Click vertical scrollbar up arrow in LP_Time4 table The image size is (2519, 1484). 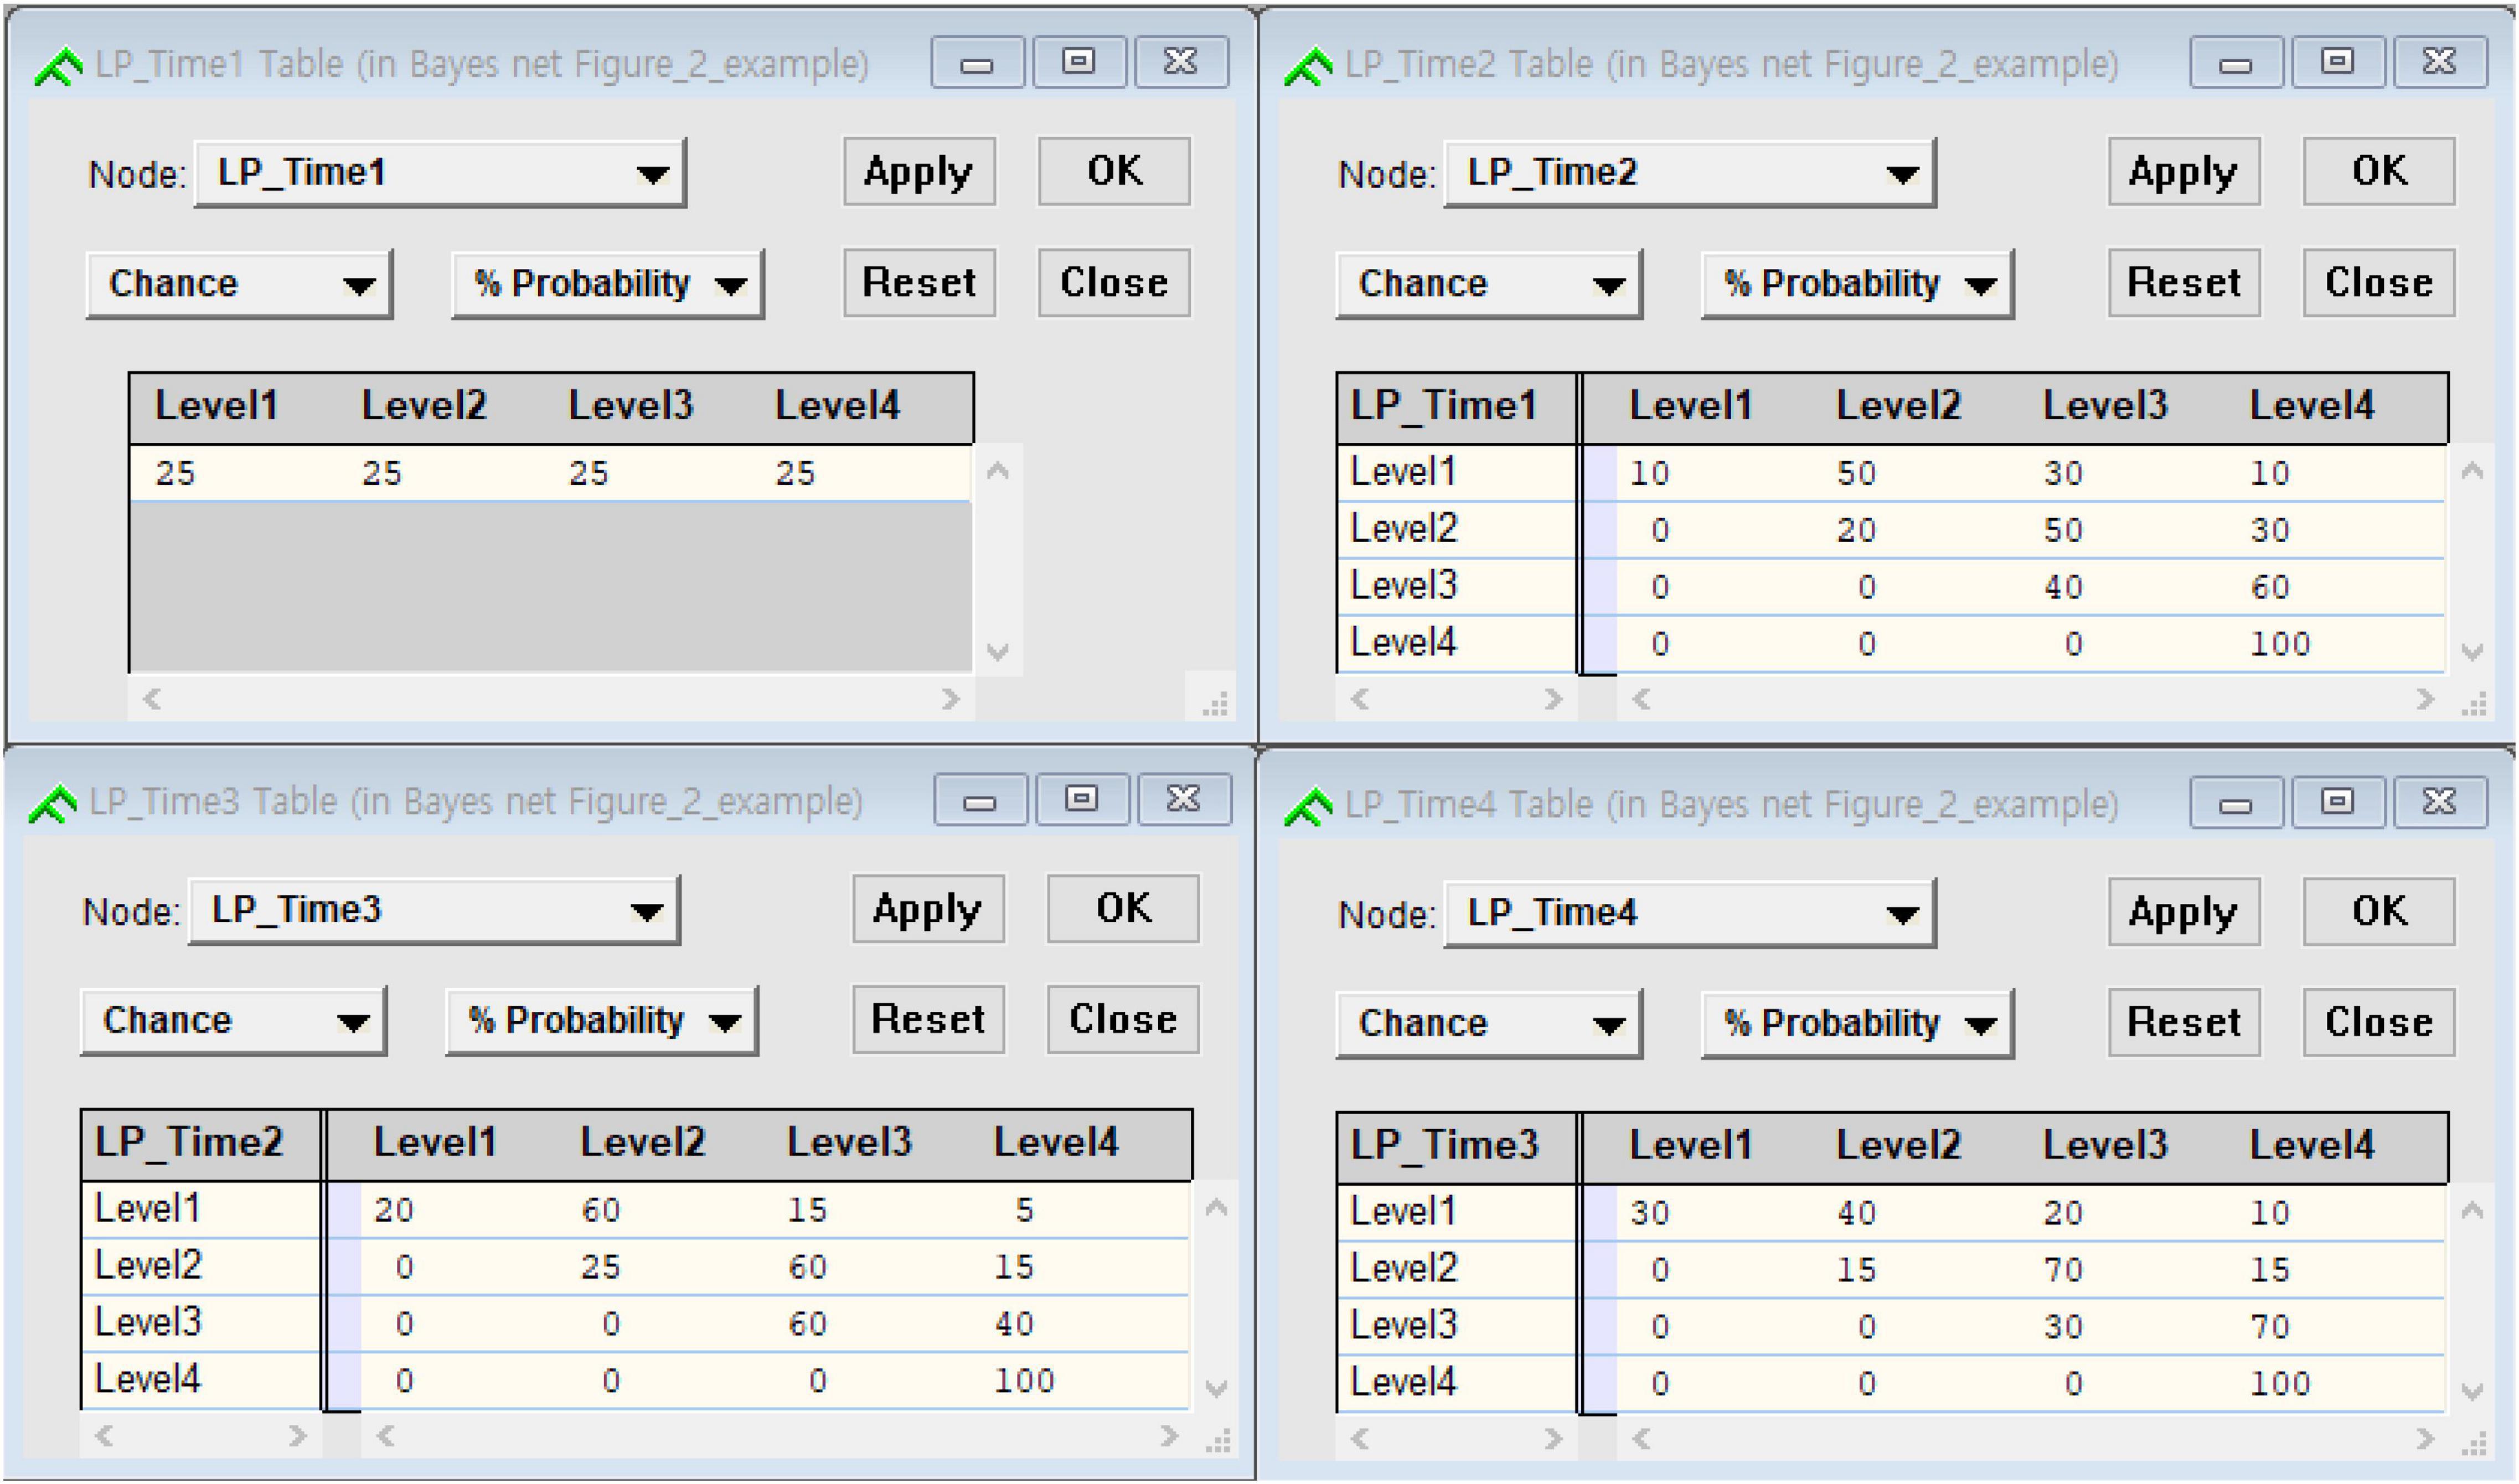click(x=2472, y=1211)
